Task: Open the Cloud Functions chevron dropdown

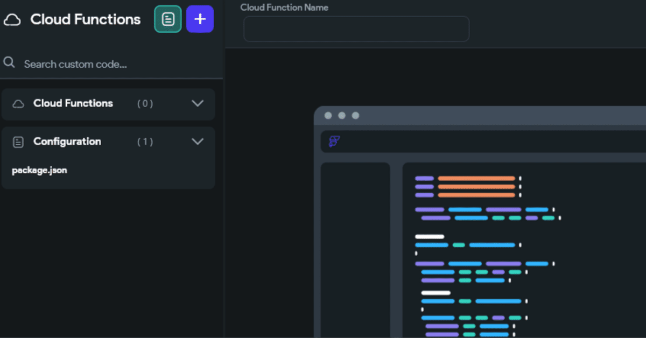Action: click(x=198, y=104)
